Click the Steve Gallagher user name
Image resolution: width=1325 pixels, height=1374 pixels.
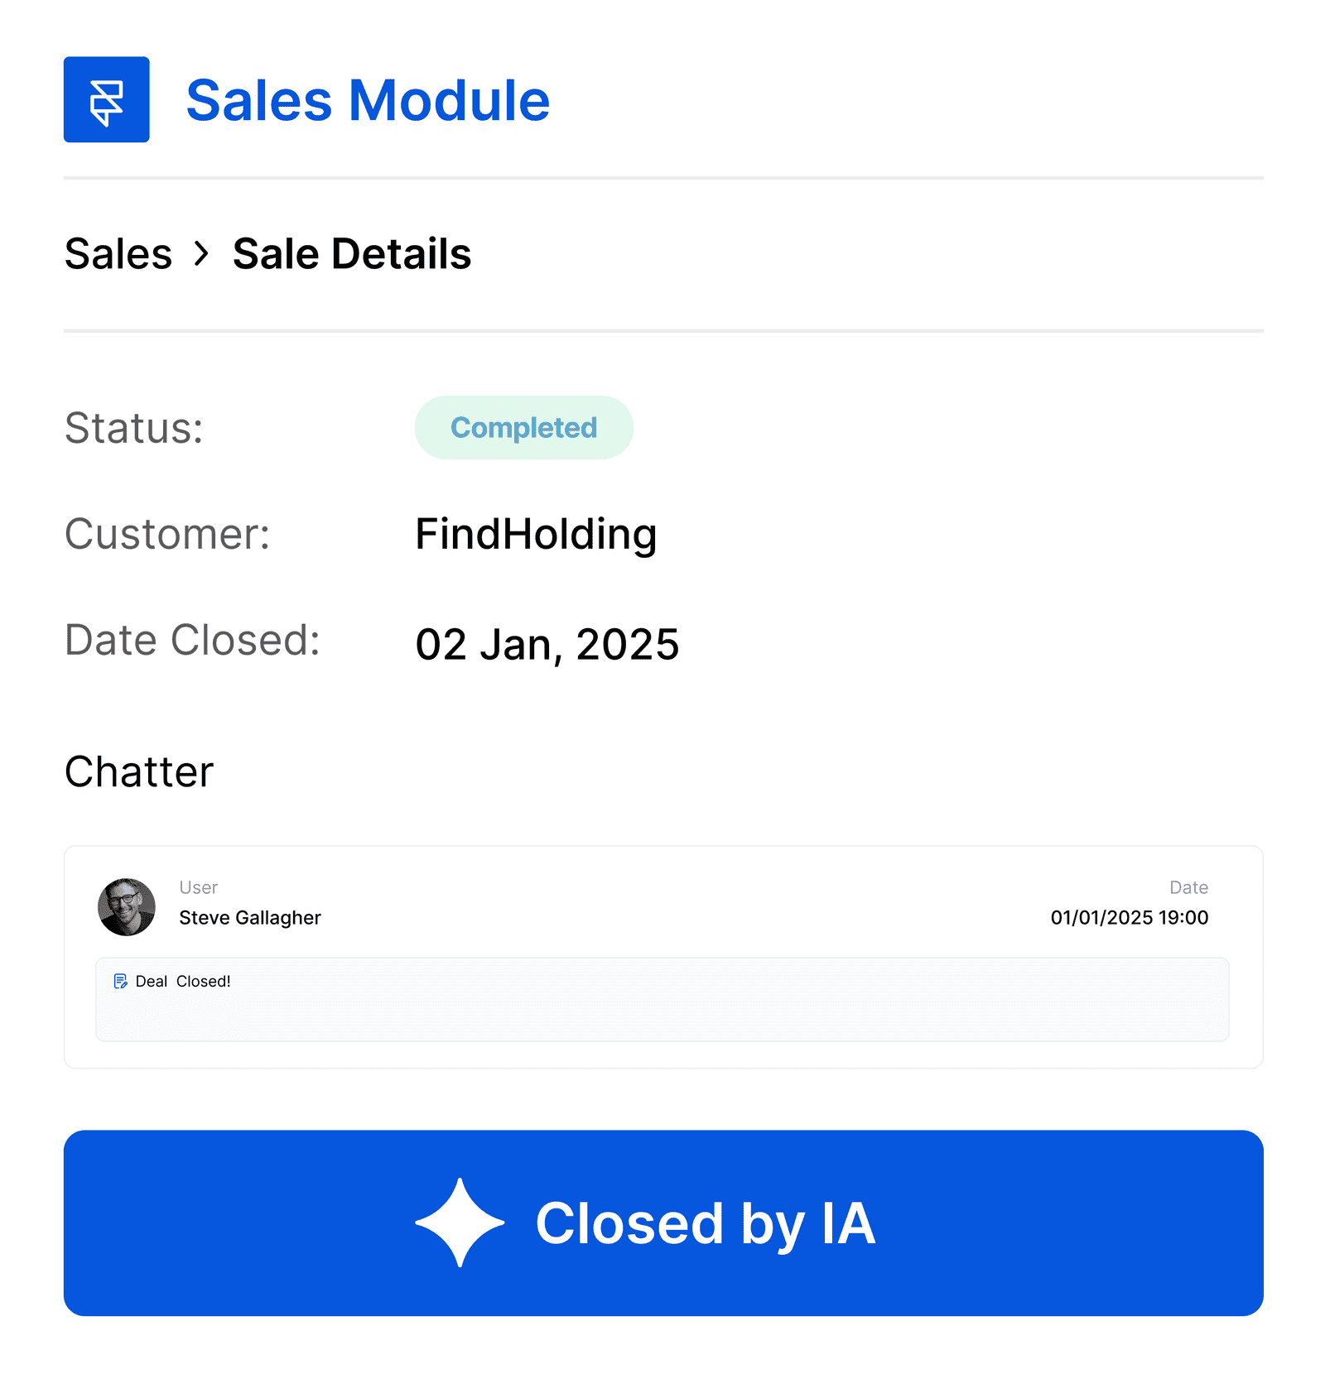point(250,918)
